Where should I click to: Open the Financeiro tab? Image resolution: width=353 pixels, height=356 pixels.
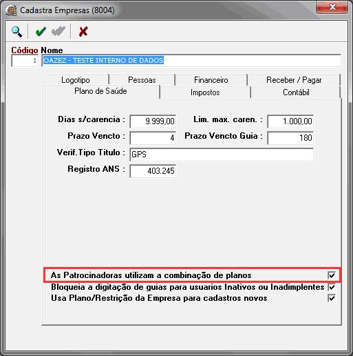click(x=211, y=80)
